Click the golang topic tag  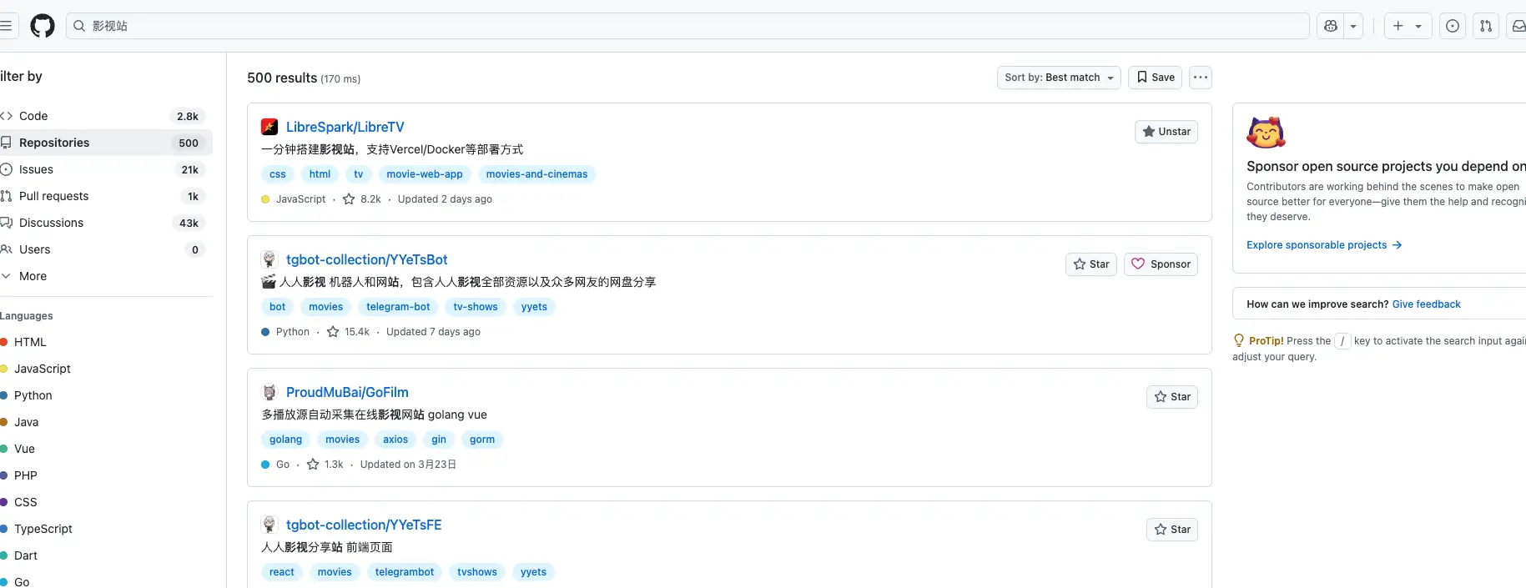(x=286, y=440)
